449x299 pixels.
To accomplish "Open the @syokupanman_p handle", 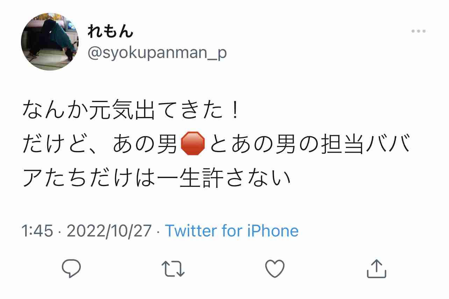I will click(157, 53).
